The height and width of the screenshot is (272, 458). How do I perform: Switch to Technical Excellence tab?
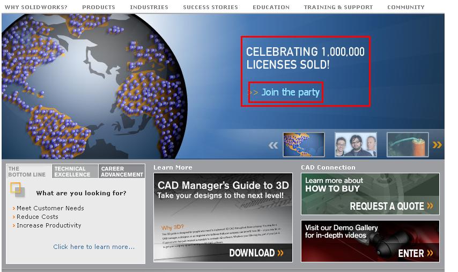tap(75, 172)
